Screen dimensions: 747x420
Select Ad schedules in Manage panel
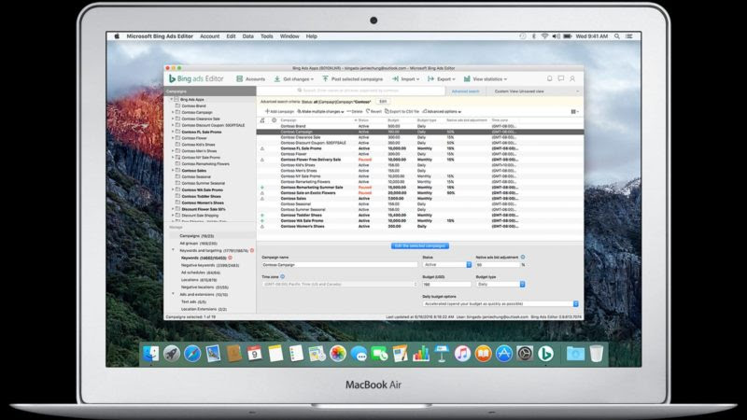pyautogui.click(x=201, y=273)
